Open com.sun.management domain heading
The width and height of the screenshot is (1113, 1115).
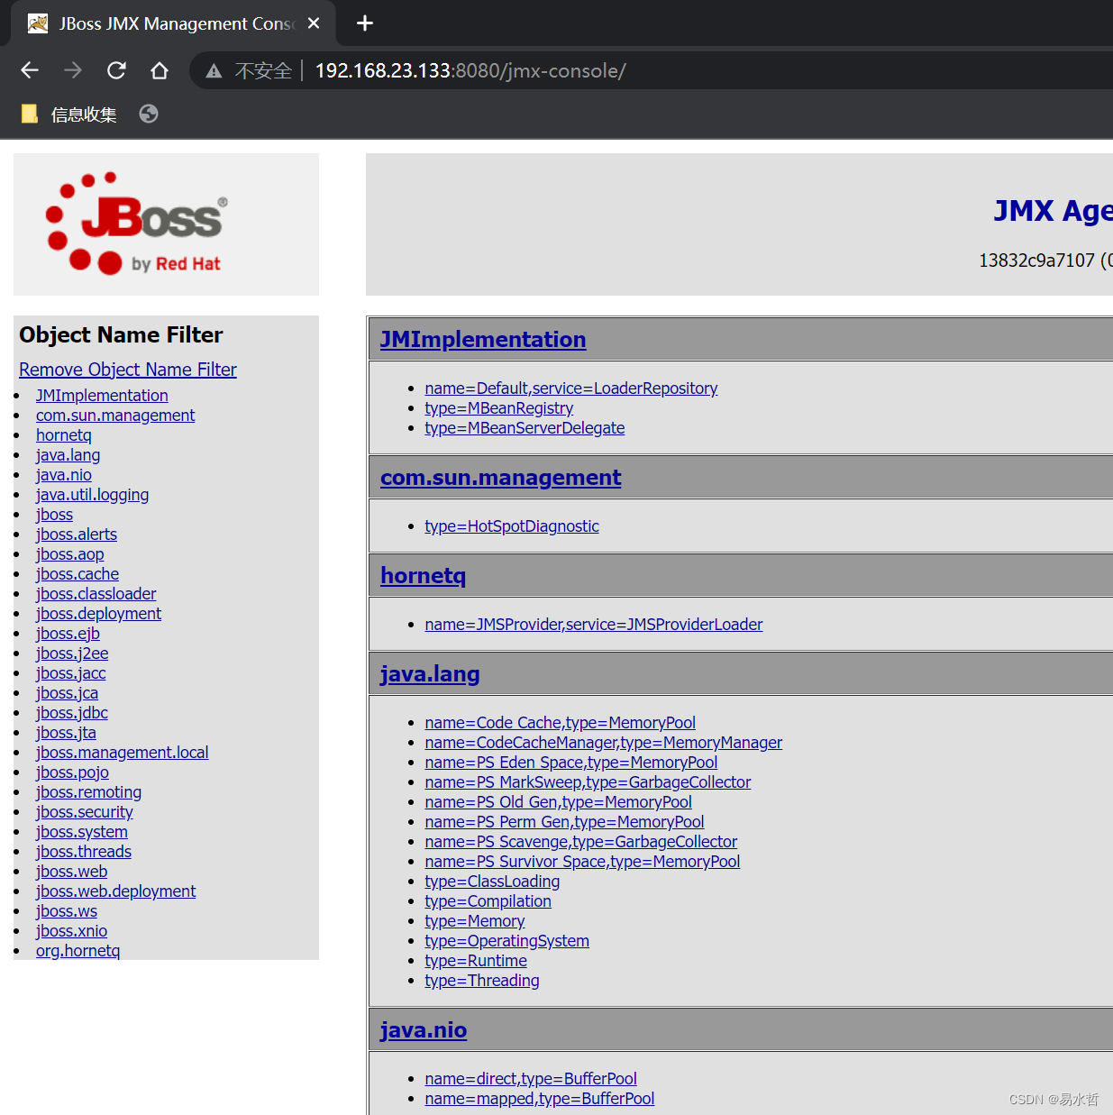(x=501, y=478)
